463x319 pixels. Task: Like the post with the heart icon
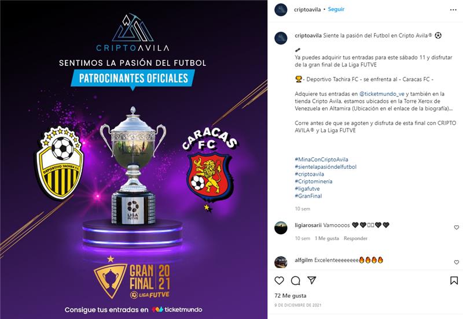tap(279, 280)
